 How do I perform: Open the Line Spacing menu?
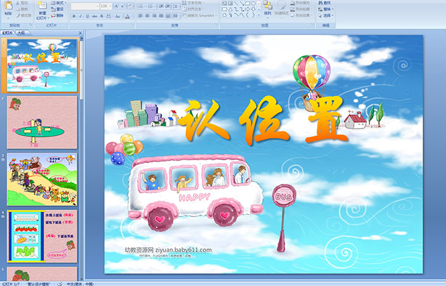(x=176, y=6)
